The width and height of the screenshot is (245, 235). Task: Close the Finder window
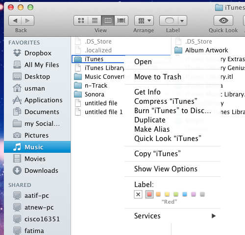point(11,7)
